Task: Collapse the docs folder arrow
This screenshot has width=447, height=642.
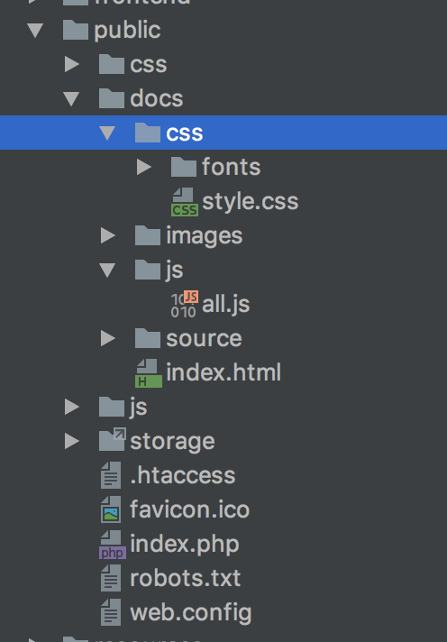Action: (71, 99)
